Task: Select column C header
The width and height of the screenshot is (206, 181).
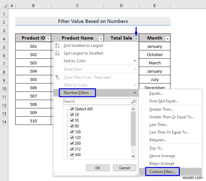Action: pyautogui.click(x=77, y=6)
